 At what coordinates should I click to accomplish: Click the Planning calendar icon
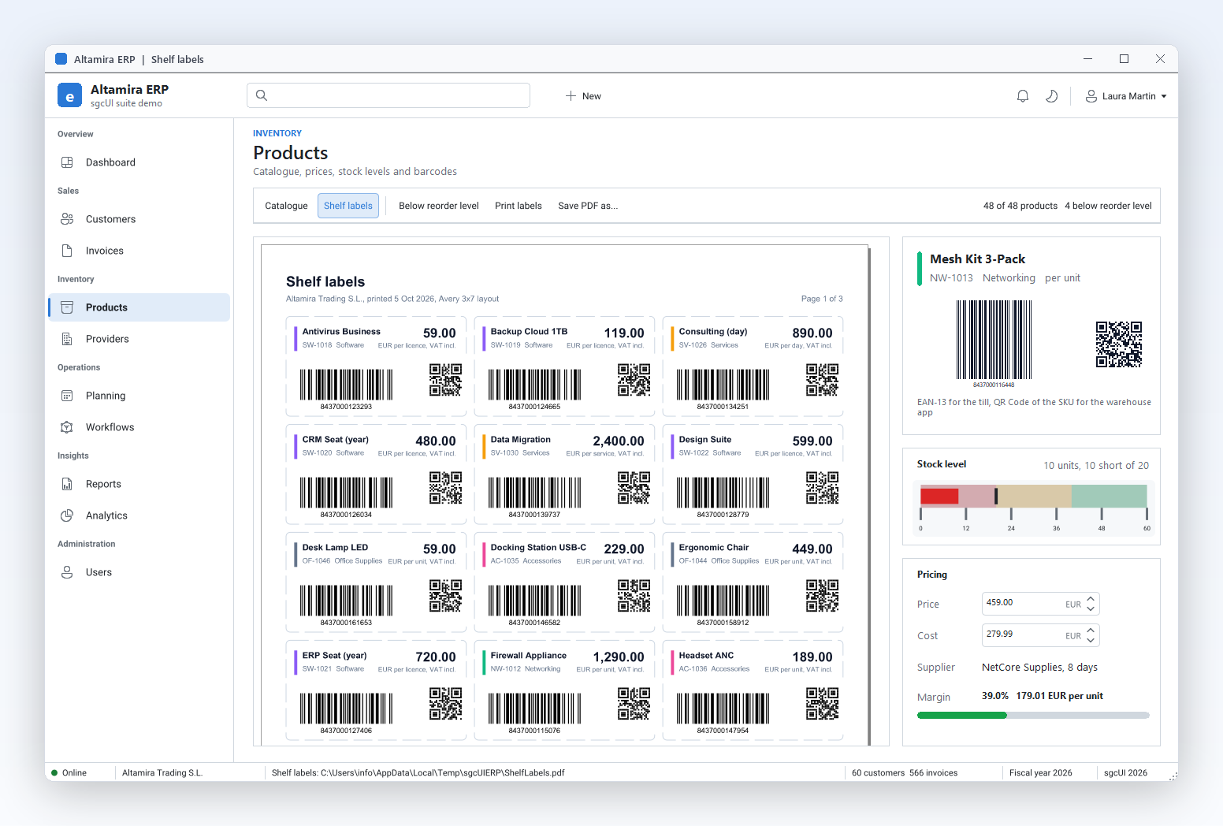[x=67, y=396]
